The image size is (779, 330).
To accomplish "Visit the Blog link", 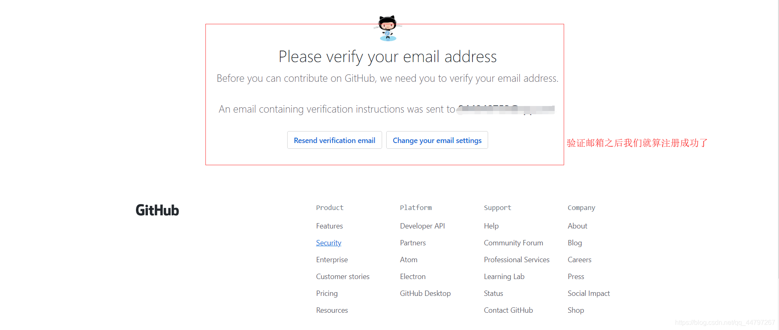I will point(575,243).
